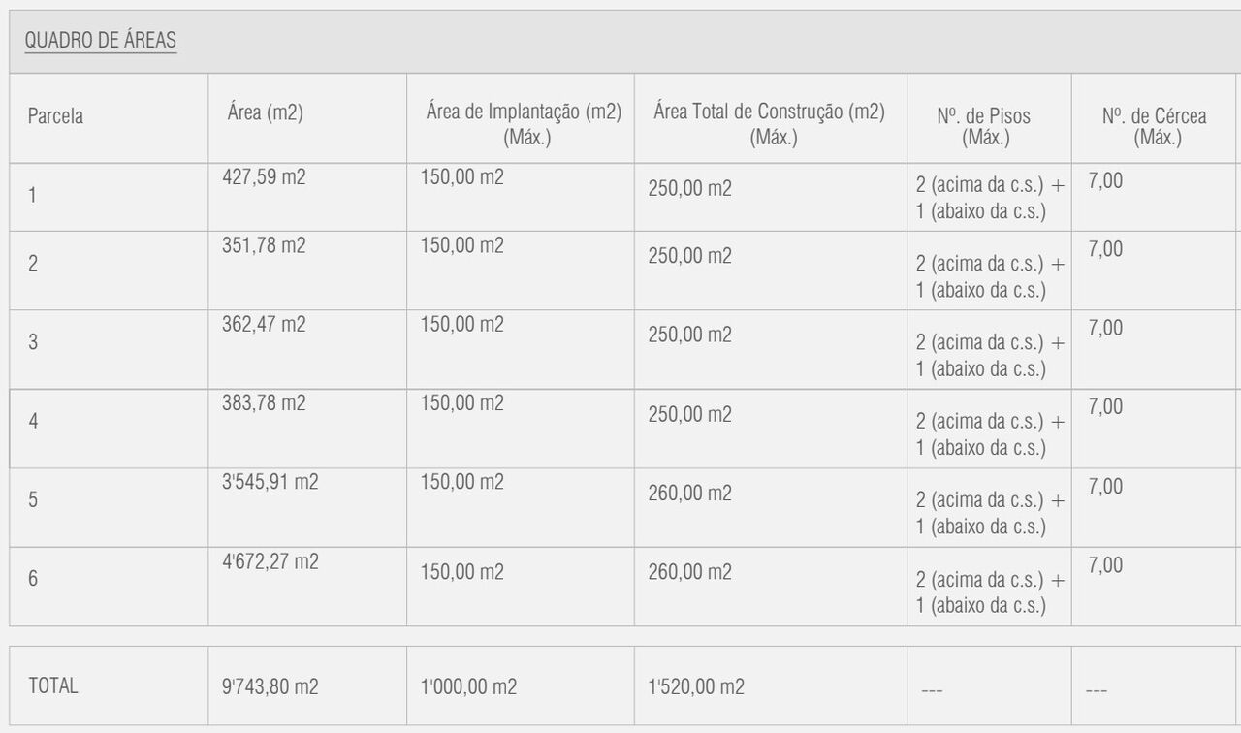Click the TOTAL row label
This screenshot has width=1241, height=733.
click(x=53, y=685)
